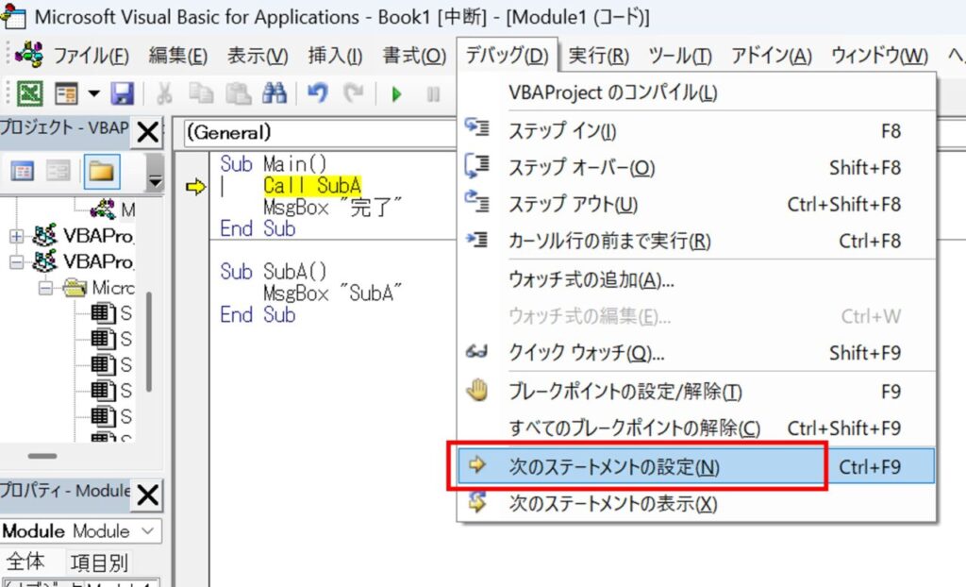The image size is (966, 587).
Task: Click the Sub Main() code line
Action: 274,164
